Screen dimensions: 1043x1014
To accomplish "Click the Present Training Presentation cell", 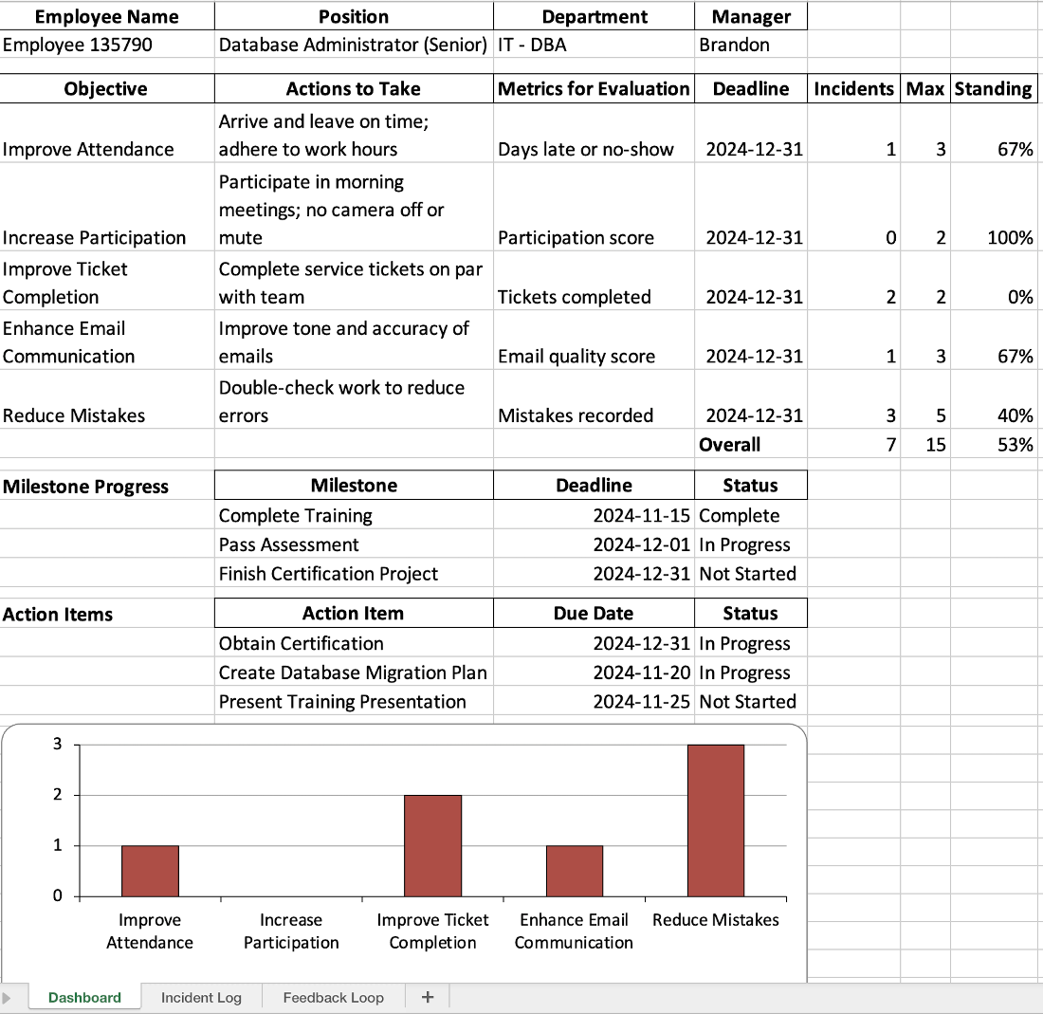I will click(x=354, y=701).
